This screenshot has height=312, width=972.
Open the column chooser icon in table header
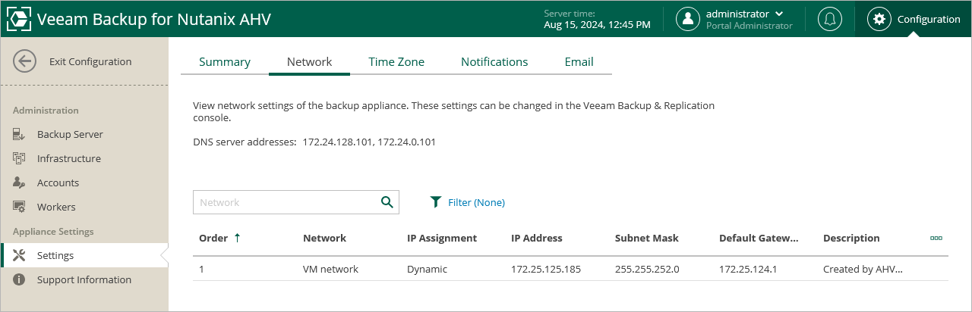tap(936, 238)
